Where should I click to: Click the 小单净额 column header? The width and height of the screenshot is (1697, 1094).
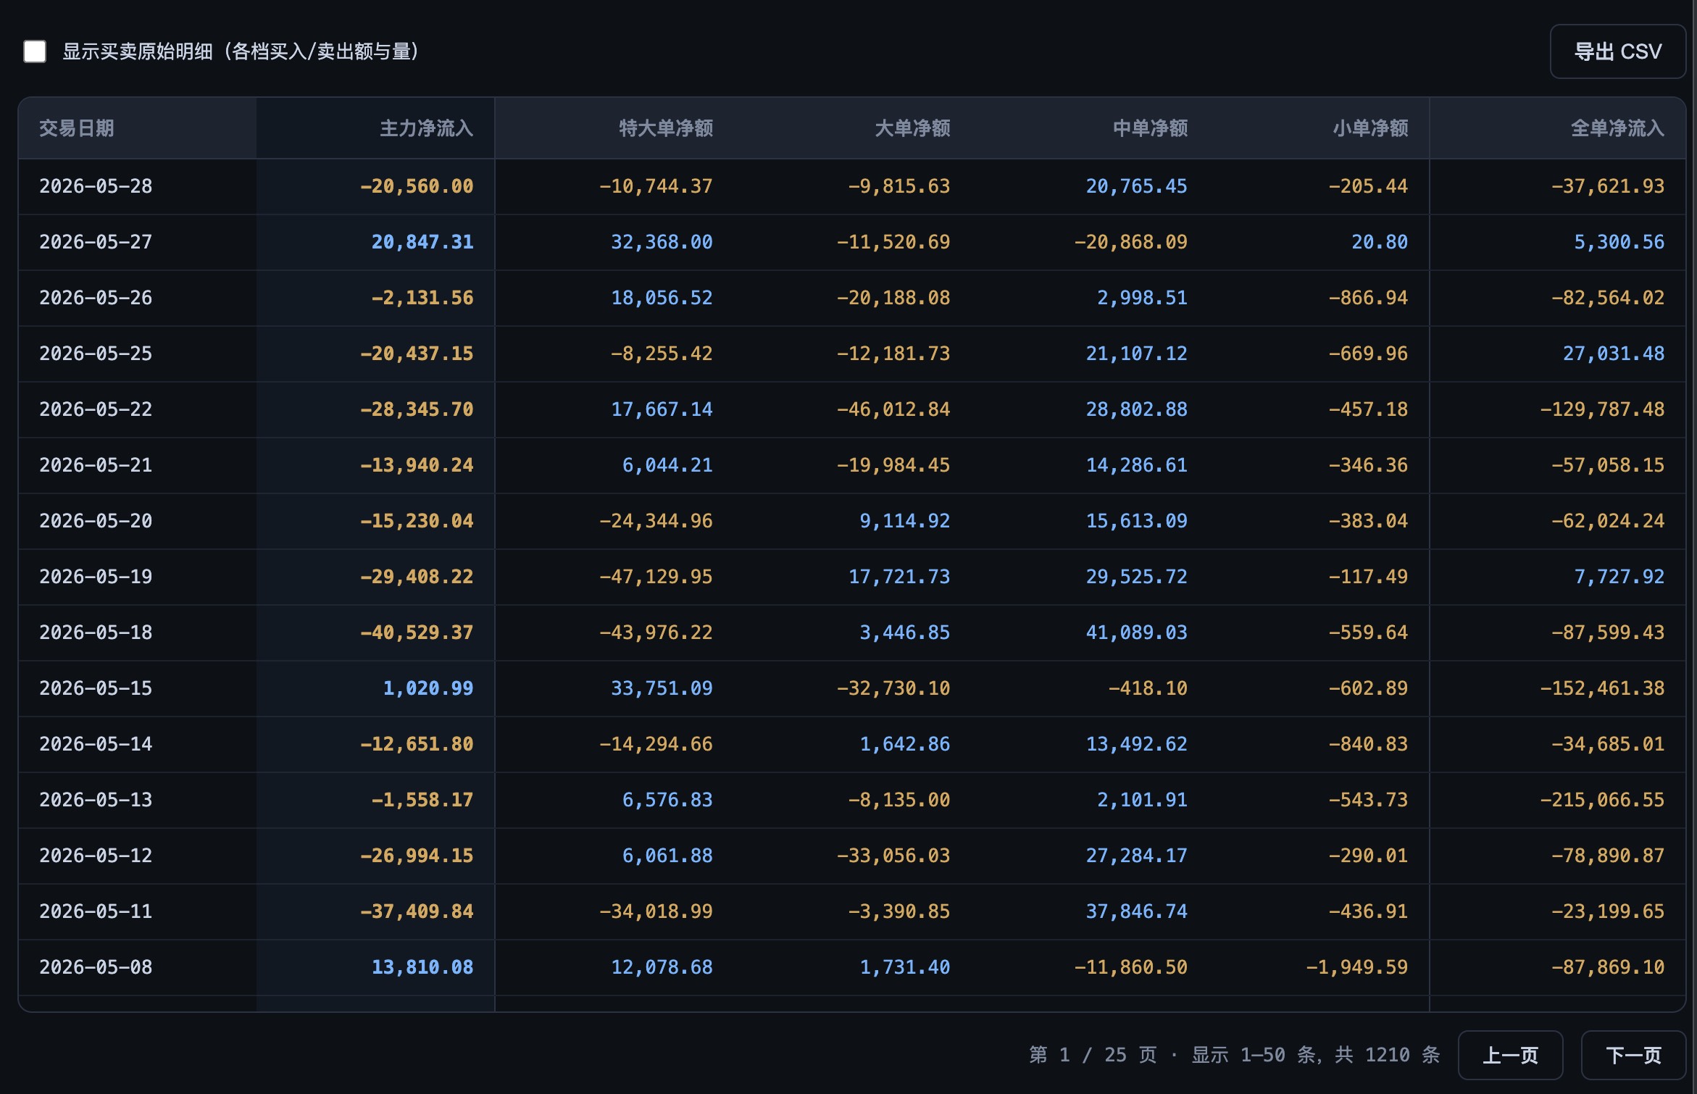tap(1370, 128)
